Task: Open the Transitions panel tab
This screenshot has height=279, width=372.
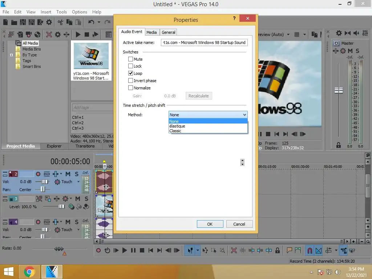Action: tap(85, 146)
